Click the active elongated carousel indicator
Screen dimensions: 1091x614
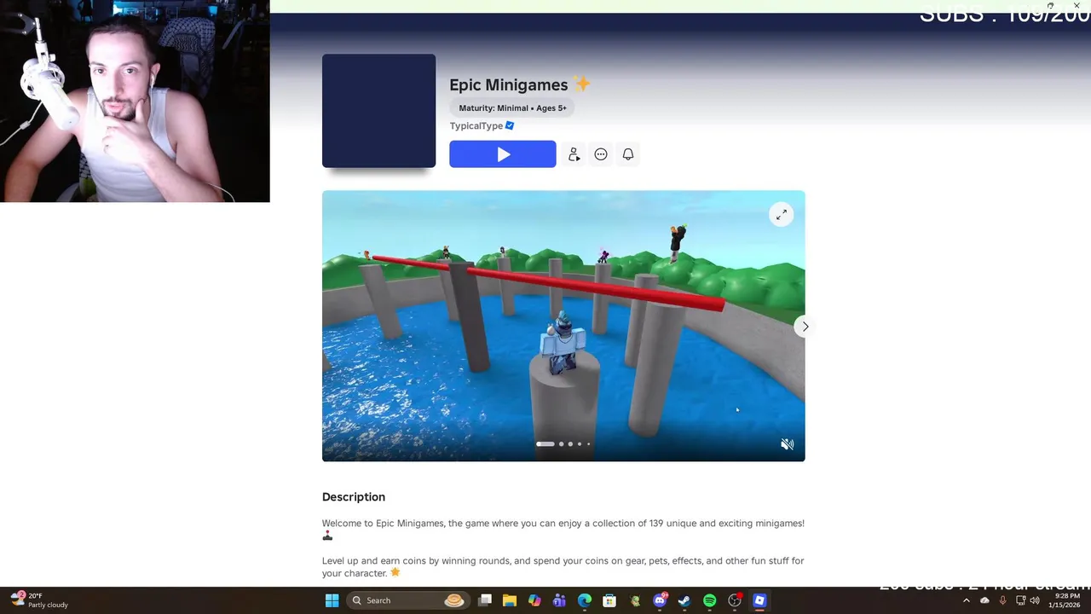(x=545, y=444)
